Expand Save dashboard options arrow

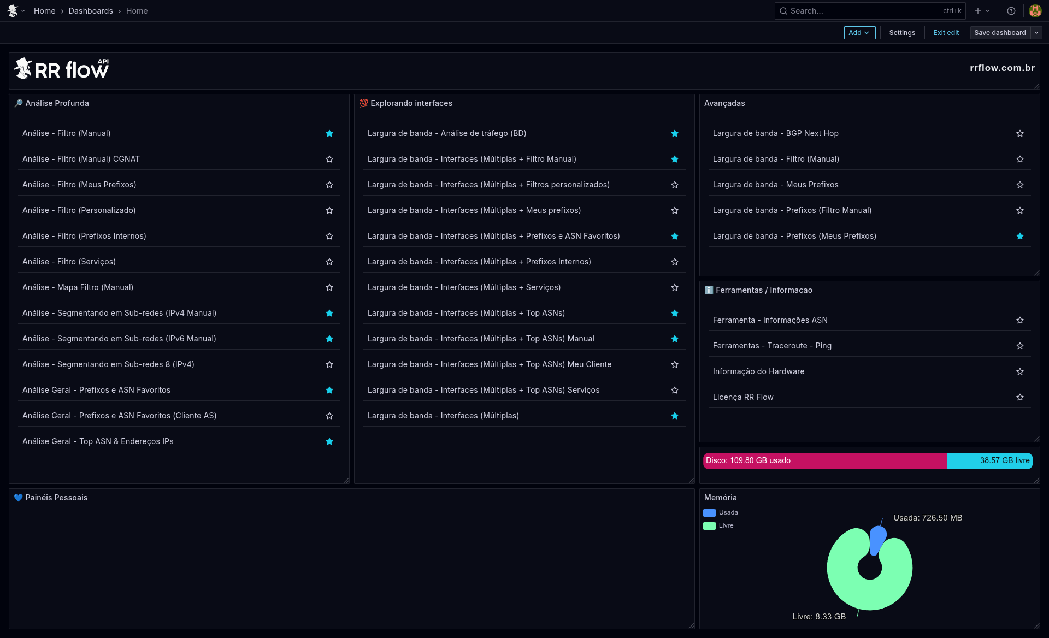pos(1036,33)
